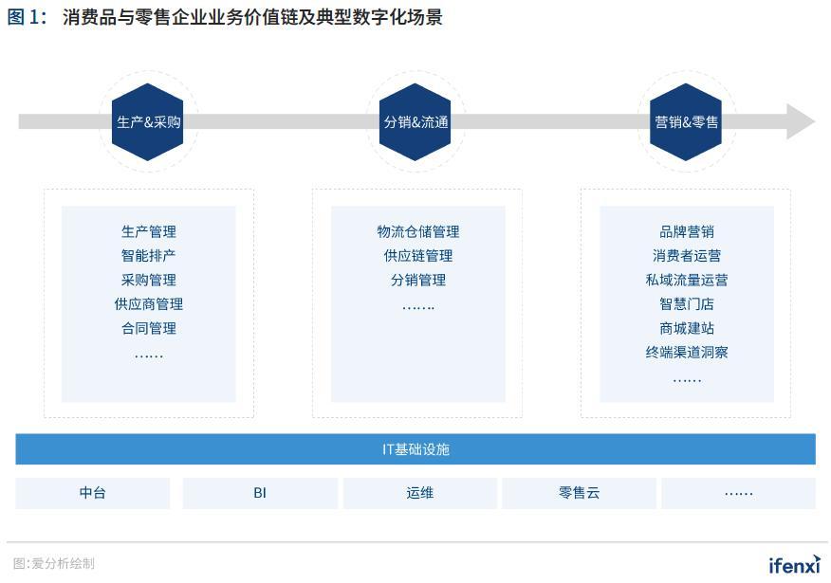The image size is (831, 583).
Task: Select the 供应链管理 option
Action: 415,255
